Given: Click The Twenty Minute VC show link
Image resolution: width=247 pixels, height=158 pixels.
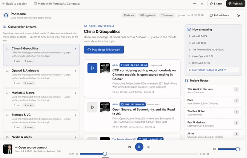Looking at the screenshot, I should [124, 139].
